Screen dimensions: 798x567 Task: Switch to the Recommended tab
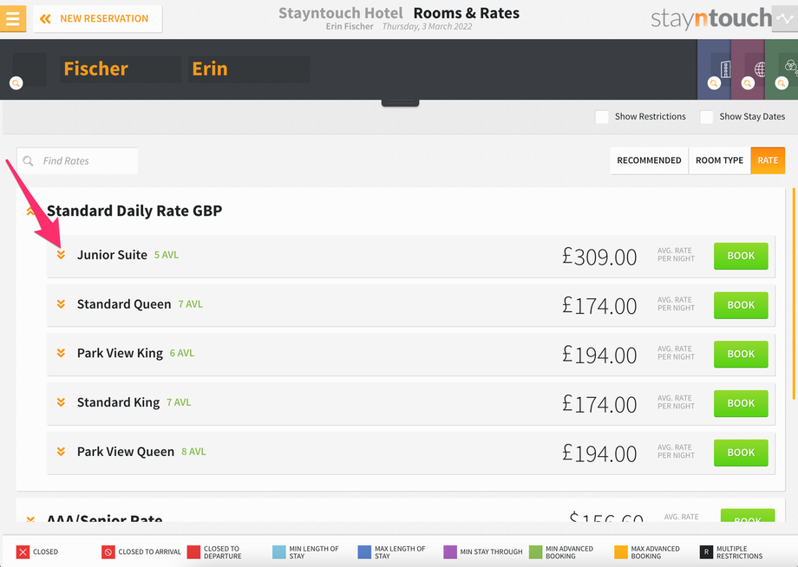[x=649, y=160]
